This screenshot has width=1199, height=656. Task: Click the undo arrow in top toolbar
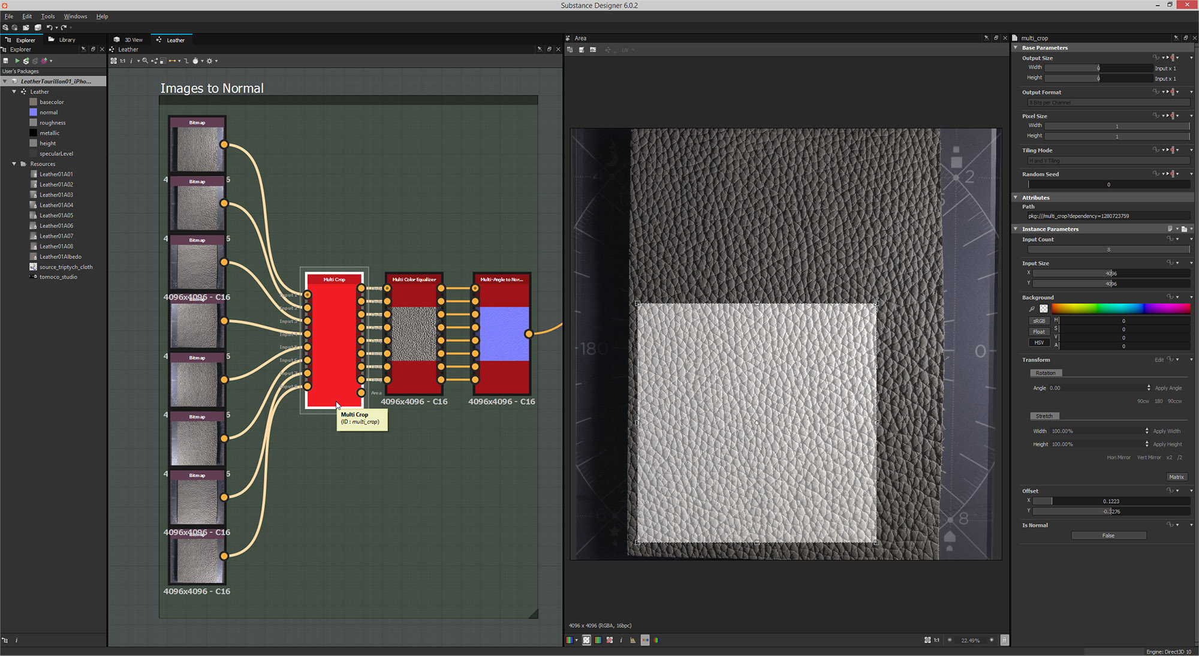[49, 27]
